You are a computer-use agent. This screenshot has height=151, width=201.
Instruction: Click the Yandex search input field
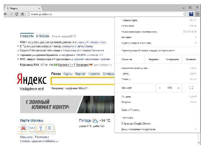(83, 81)
